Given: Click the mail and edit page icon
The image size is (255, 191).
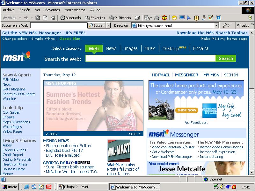Looking at the screenshot, I should (x=147, y=18).
